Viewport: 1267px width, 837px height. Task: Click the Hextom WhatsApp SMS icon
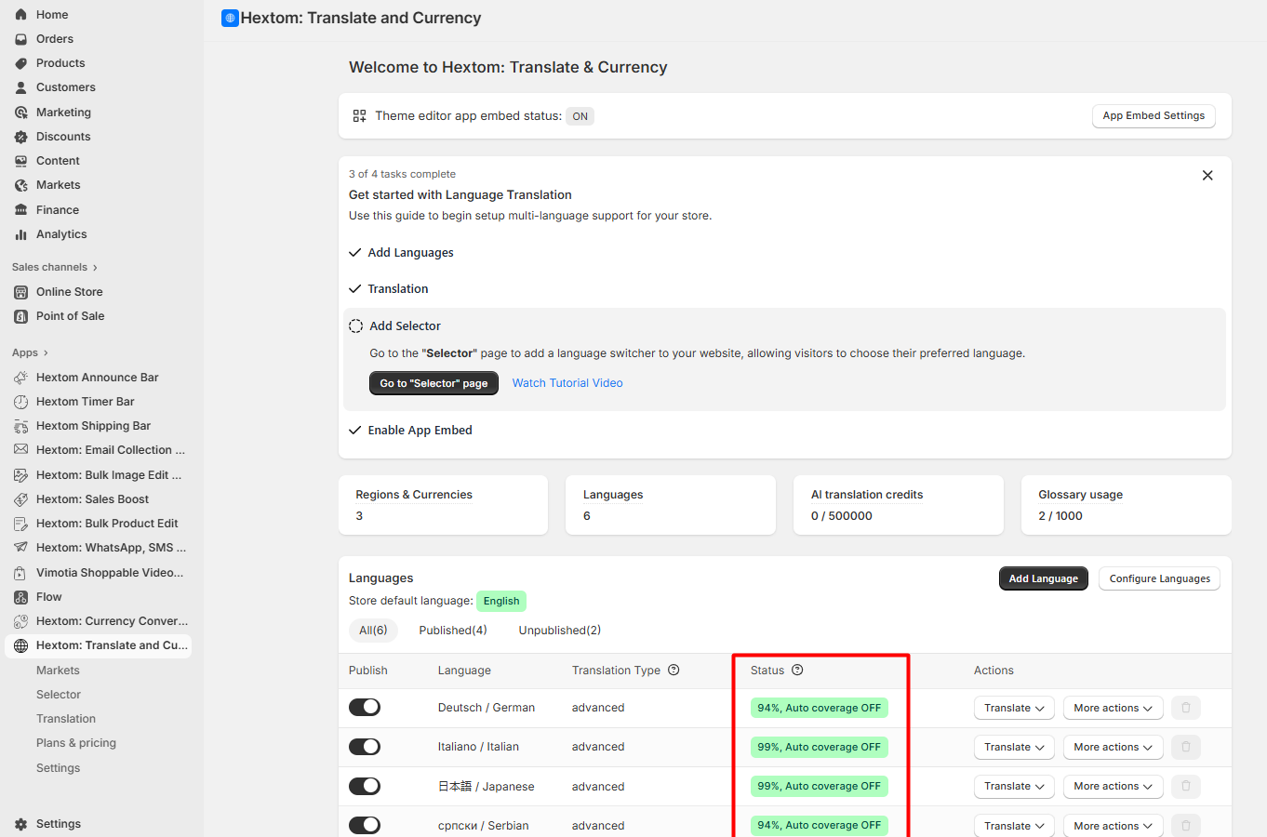point(20,548)
